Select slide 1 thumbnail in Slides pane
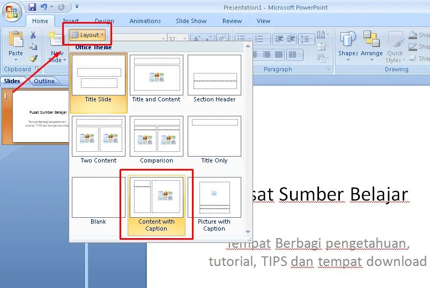The height and width of the screenshot is (288, 430). (x=41, y=116)
